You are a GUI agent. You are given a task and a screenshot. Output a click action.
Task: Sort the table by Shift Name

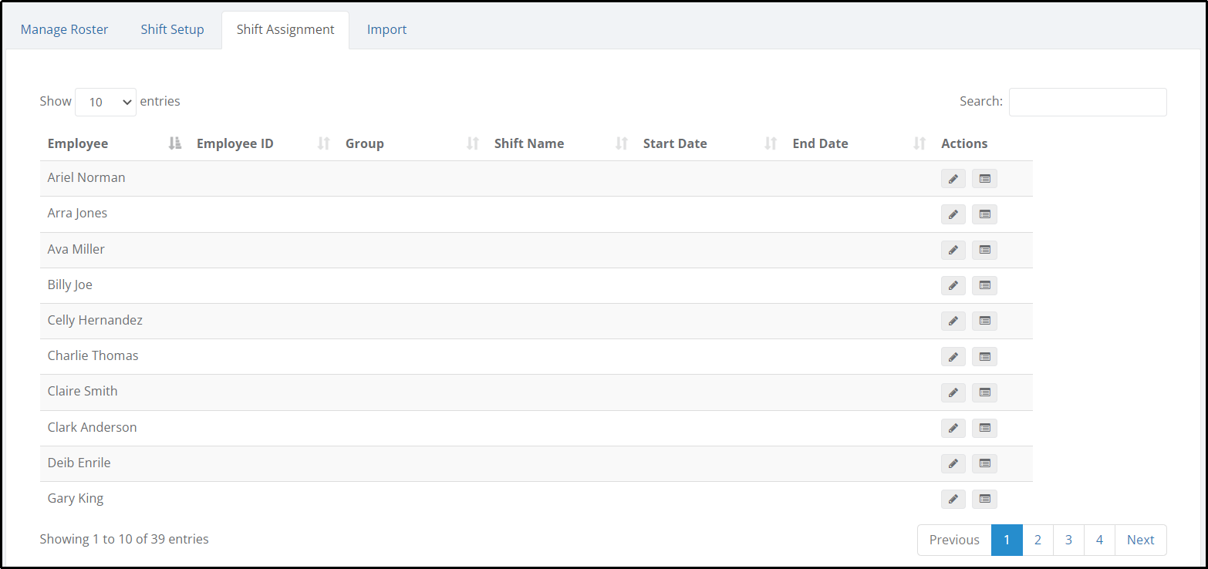coord(561,143)
